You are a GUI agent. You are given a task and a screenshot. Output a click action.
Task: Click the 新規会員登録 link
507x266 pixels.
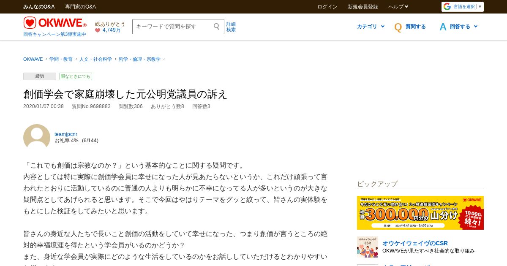point(363,7)
